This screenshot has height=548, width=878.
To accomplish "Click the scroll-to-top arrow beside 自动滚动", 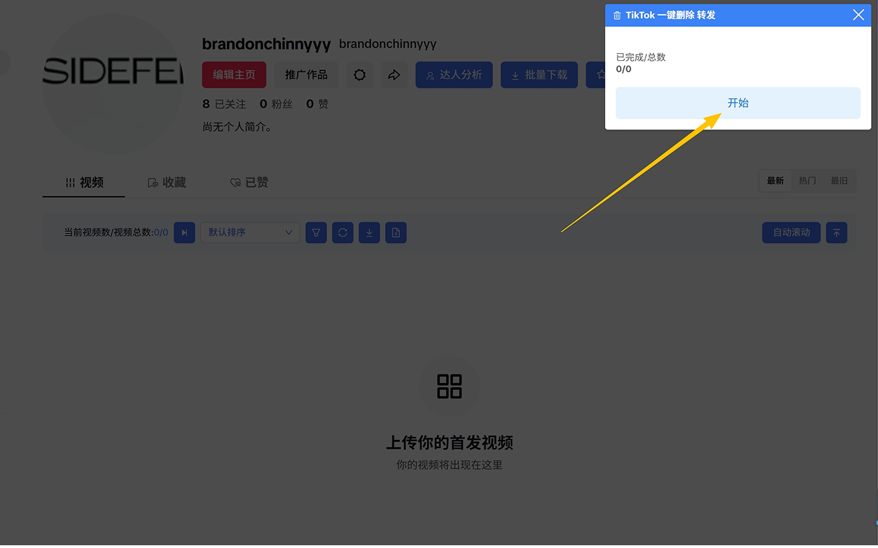I will [836, 232].
